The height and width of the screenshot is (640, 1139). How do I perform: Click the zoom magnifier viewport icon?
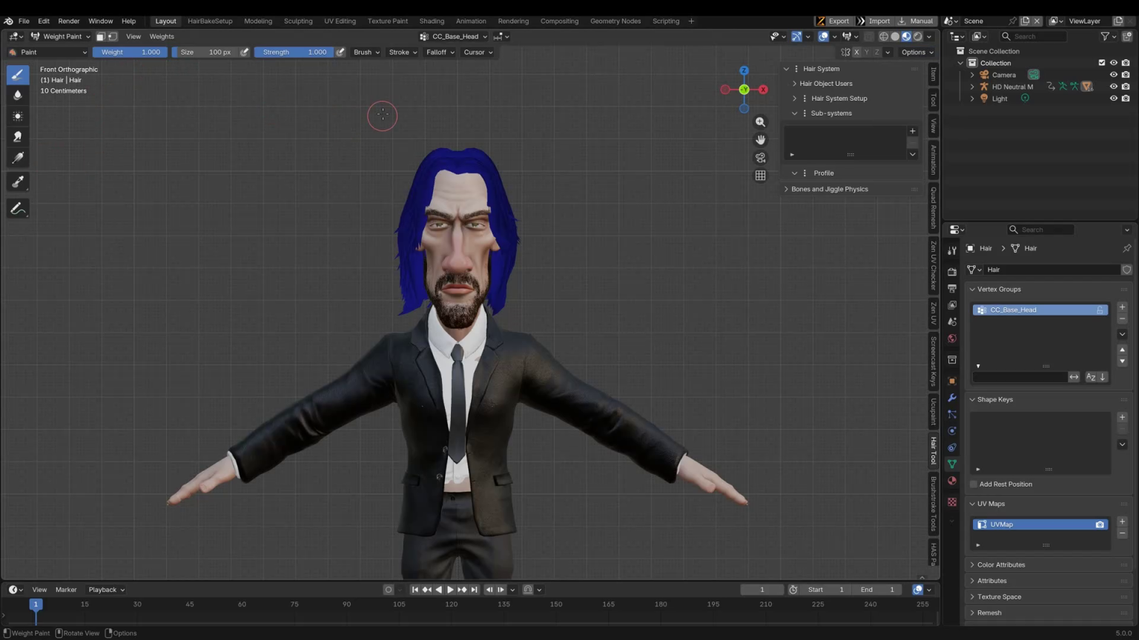pyautogui.click(x=760, y=122)
